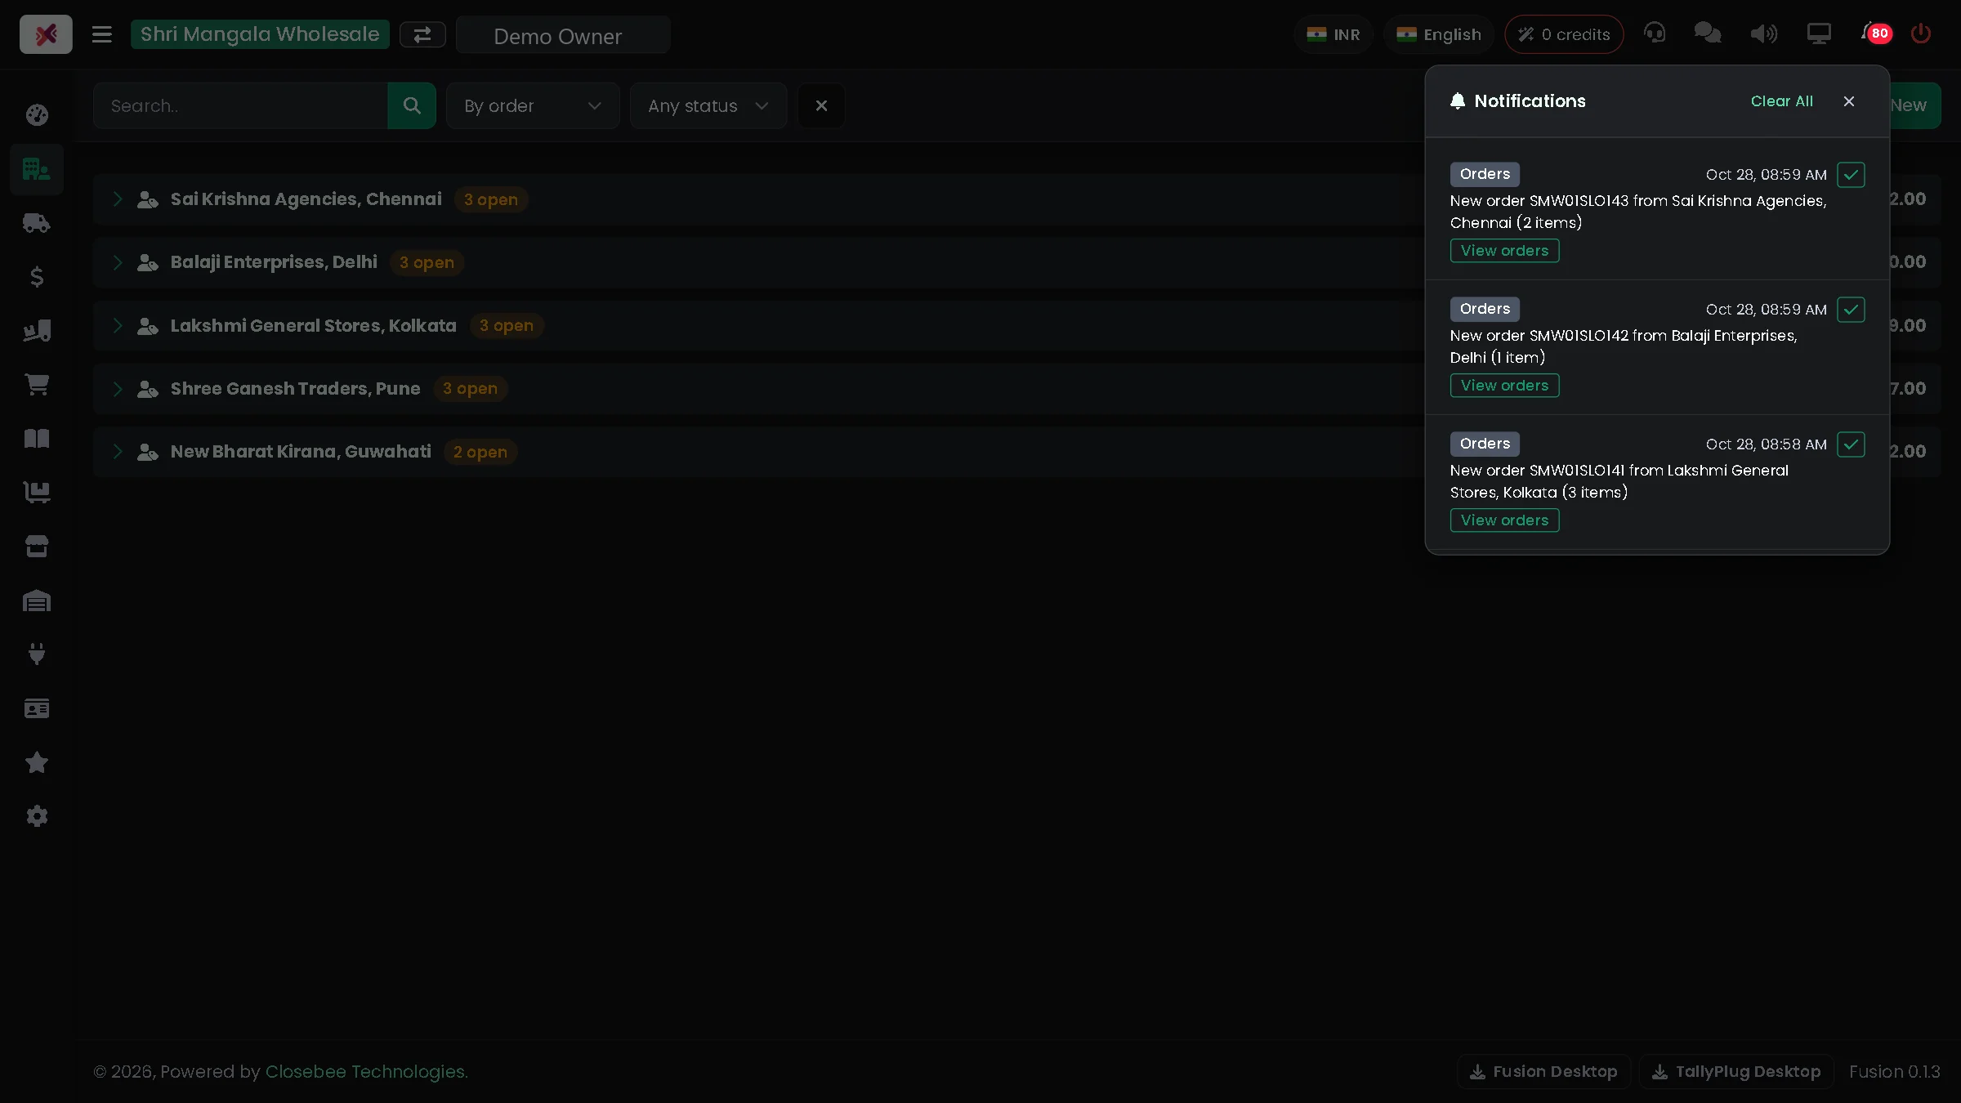Viewport: 1961px width, 1103px height.
Task: Click the switch company arrows icon
Action: tap(422, 34)
